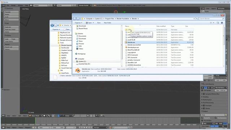Image resolution: width=231 pixels, height=130 pixels.
Task: Open Blender editor type menu in top header
Action: click(4, 5)
